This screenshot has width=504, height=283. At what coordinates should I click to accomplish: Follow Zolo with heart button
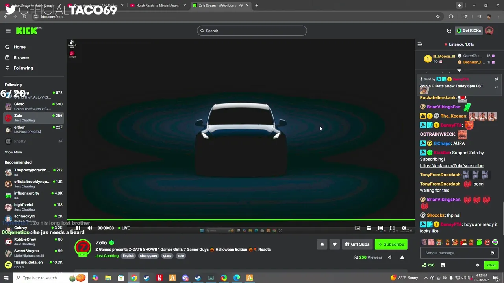coord(335,244)
